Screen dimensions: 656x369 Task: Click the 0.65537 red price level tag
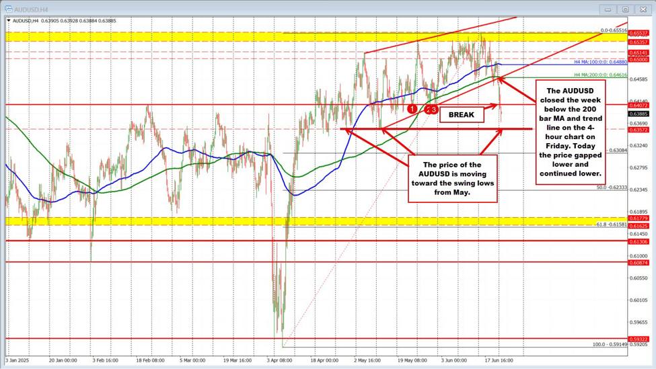tap(637, 34)
